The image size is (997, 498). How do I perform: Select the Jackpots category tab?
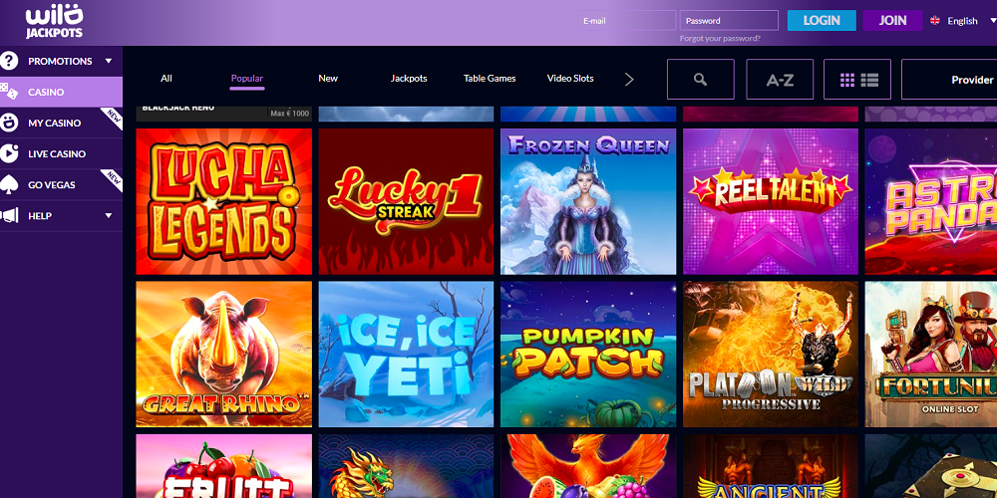409,79
